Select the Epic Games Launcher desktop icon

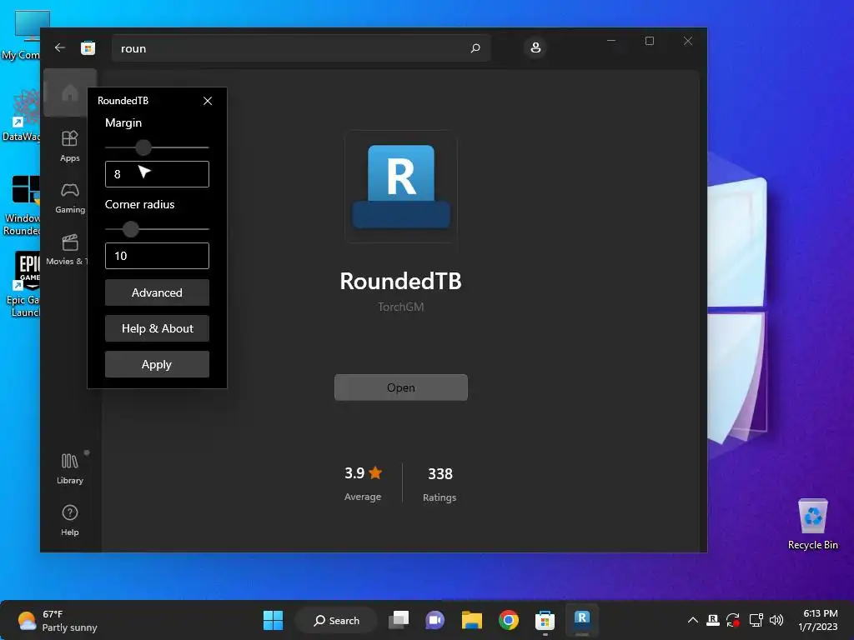pyautogui.click(x=24, y=284)
